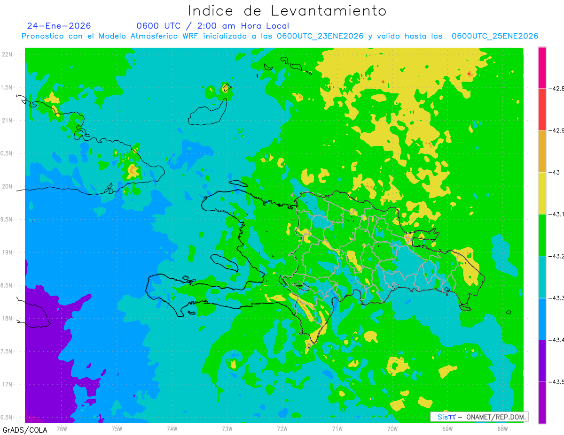Click the '-43.3' color bar label

coord(556,298)
